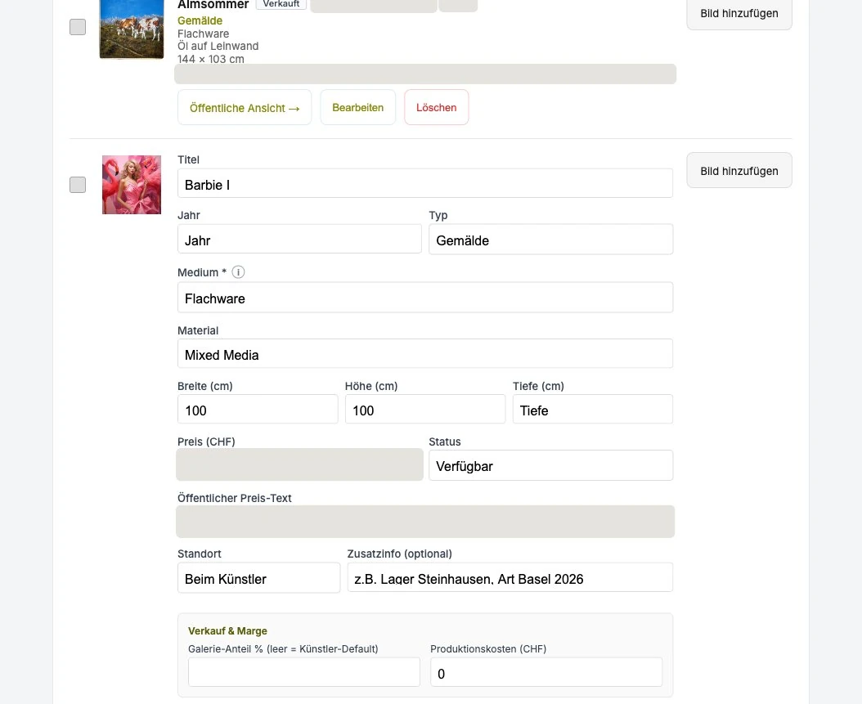The width and height of the screenshot is (862, 704).
Task: Click Bearbeiten button for Almsommer
Action: coord(358,108)
